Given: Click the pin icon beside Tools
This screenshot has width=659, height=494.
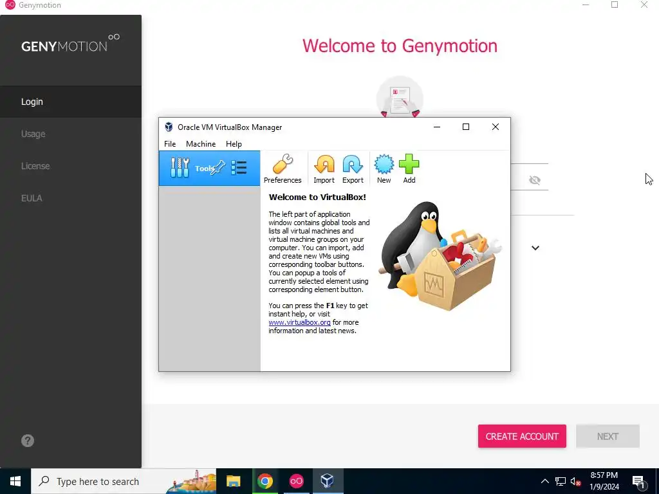Looking at the screenshot, I should pyautogui.click(x=218, y=168).
